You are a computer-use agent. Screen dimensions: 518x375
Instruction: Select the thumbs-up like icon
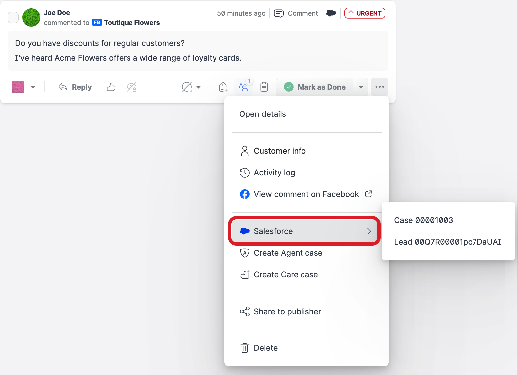click(111, 87)
